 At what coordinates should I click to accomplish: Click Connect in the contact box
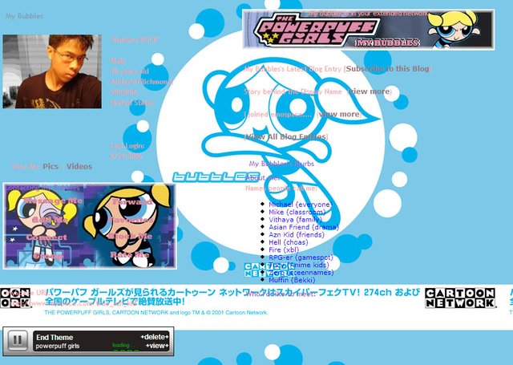click(x=46, y=237)
